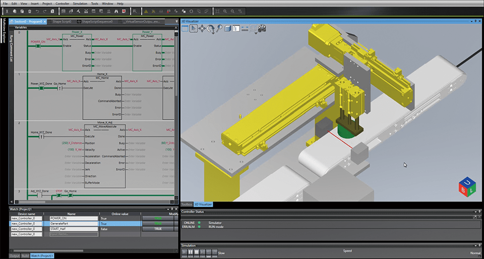This screenshot has width=484, height=259.
Task: Close the Section0 - Program0 tab
Action: [x=45, y=22]
